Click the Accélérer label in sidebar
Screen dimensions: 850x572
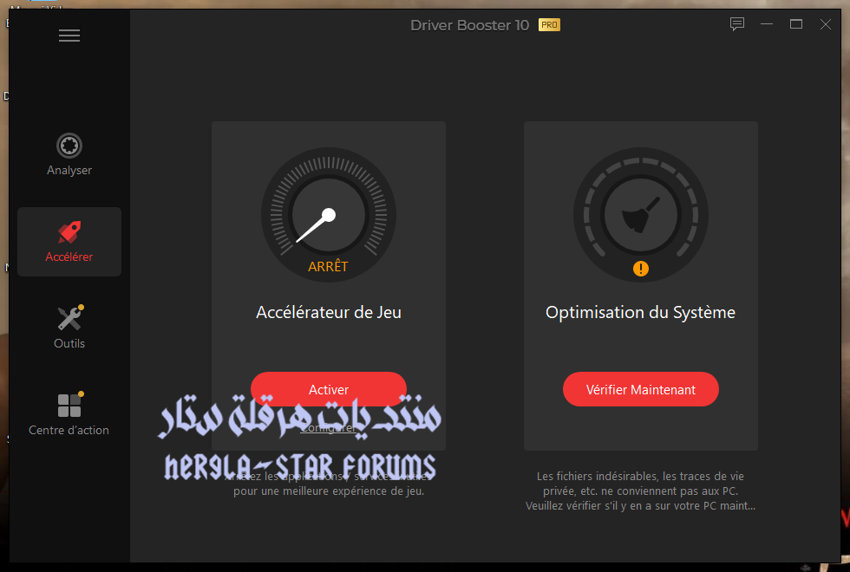[69, 257]
